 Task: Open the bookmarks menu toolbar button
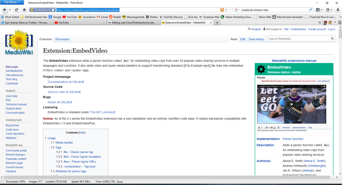pos(319,10)
